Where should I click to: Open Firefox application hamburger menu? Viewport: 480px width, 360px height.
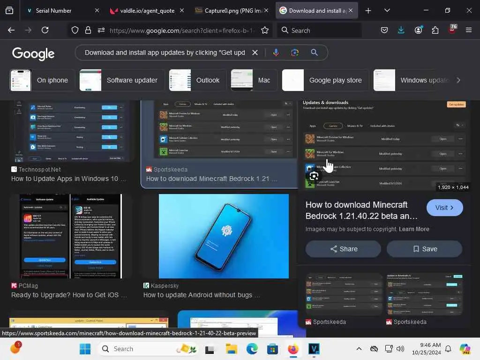pyautogui.click(x=469, y=30)
